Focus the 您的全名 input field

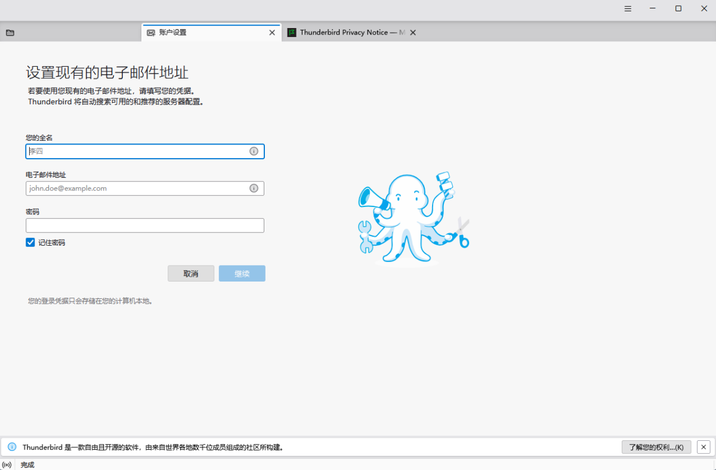click(137, 151)
